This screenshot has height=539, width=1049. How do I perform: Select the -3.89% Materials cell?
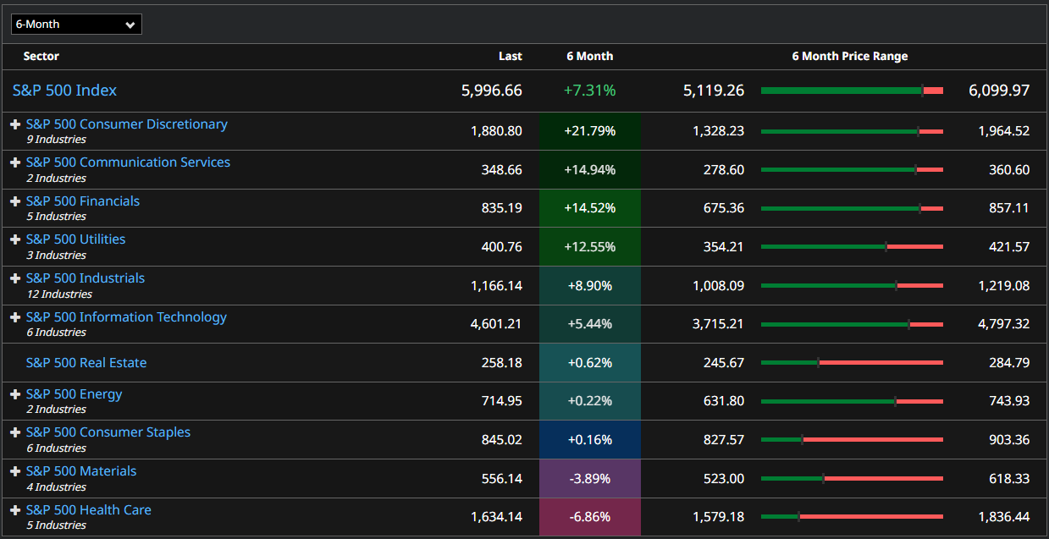(x=590, y=478)
